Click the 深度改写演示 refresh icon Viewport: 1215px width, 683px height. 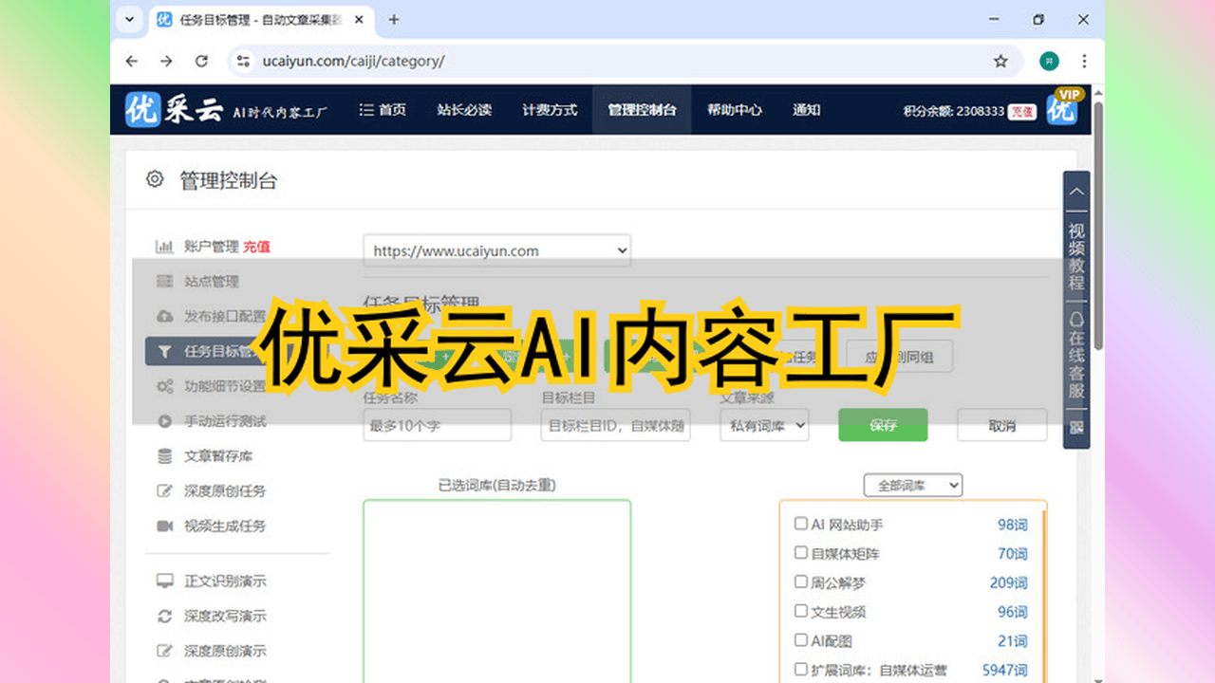[164, 617]
